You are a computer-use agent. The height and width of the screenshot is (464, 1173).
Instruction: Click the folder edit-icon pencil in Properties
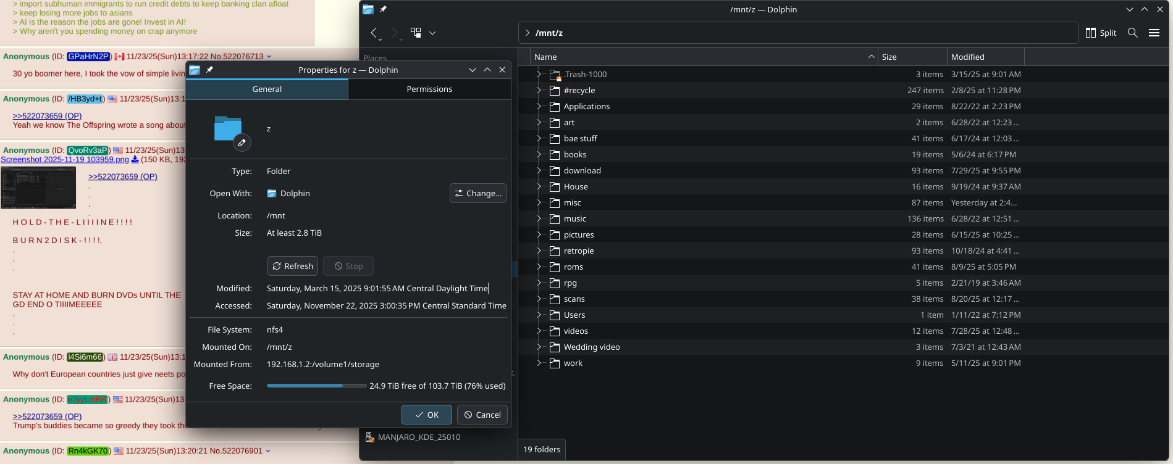tap(242, 143)
